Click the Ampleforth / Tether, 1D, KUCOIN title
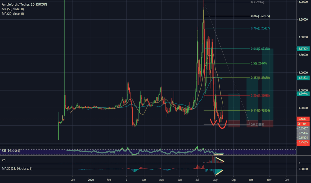This screenshot has width=311, height=183. 24,4
